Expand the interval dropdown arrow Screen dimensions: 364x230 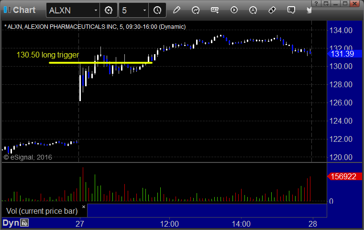[144, 10]
